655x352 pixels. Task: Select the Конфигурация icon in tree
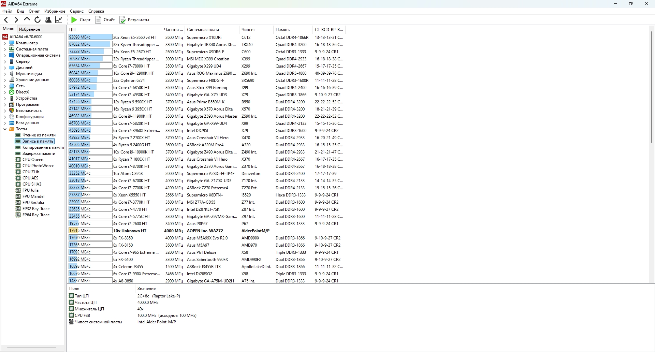[12, 117]
